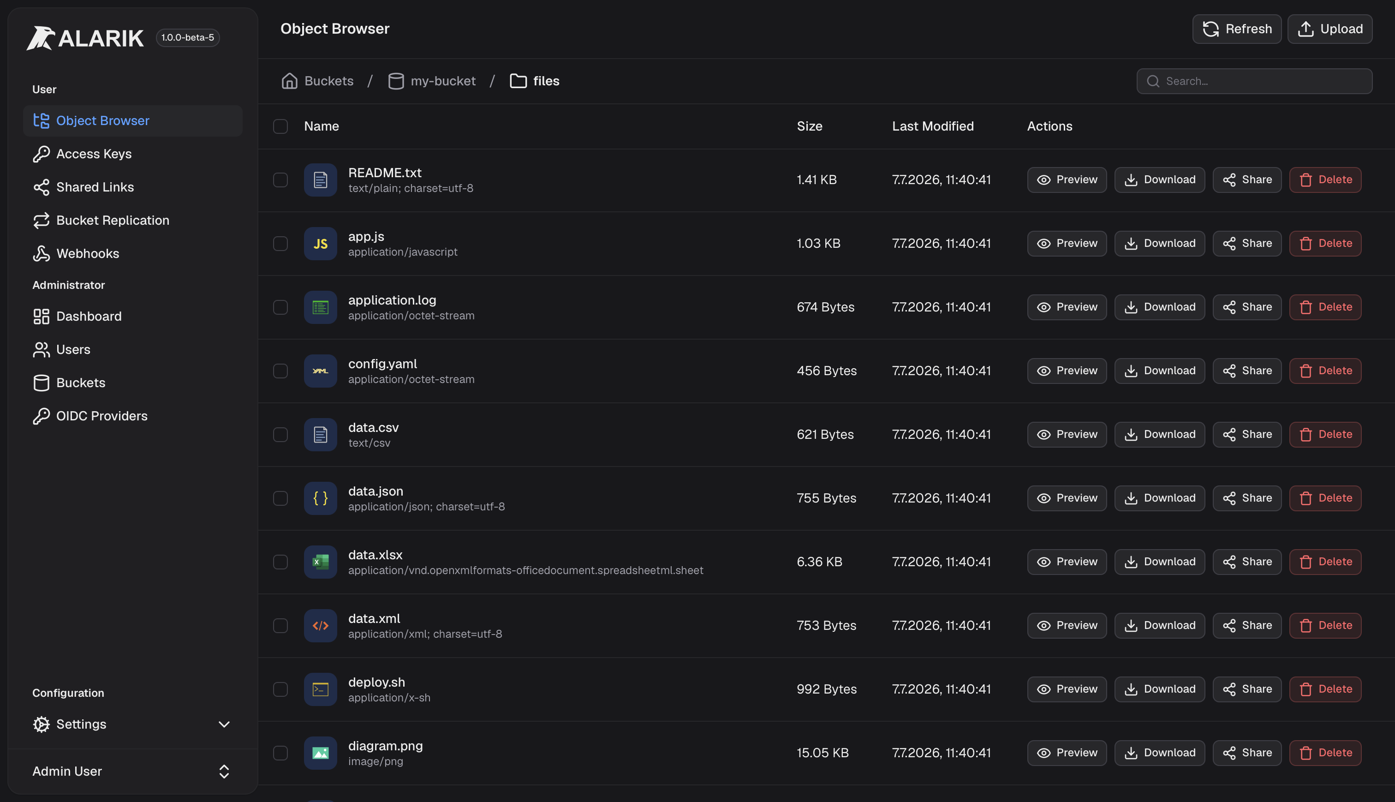Select the data.xml checkbox
The width and height of the screenshot is (1395, 802).
[280, 626]
